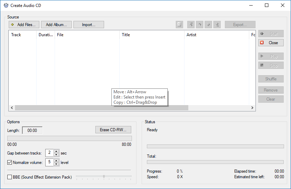The image size is (291, 189).
Task: Enable BBE Sound Effect Extension Pack checkbox
Action: pos(10,177)
